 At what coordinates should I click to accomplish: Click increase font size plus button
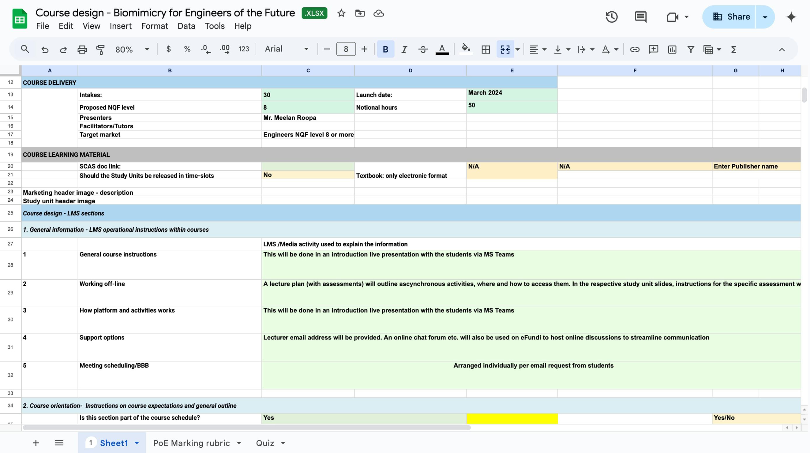coord(364,49)
